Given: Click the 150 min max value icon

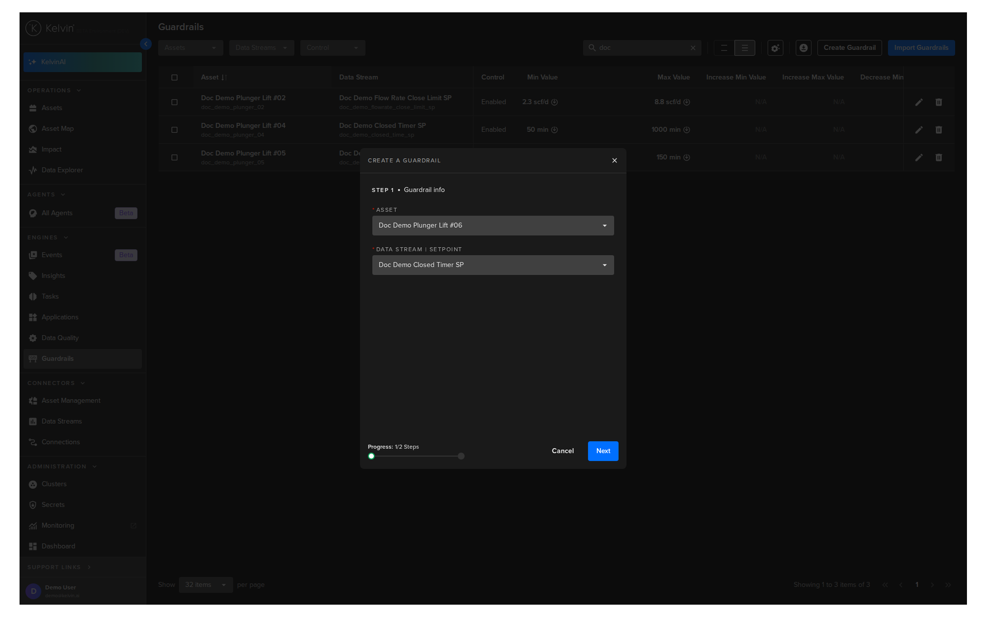Looking at the screenshot, I should pos(687,157).
